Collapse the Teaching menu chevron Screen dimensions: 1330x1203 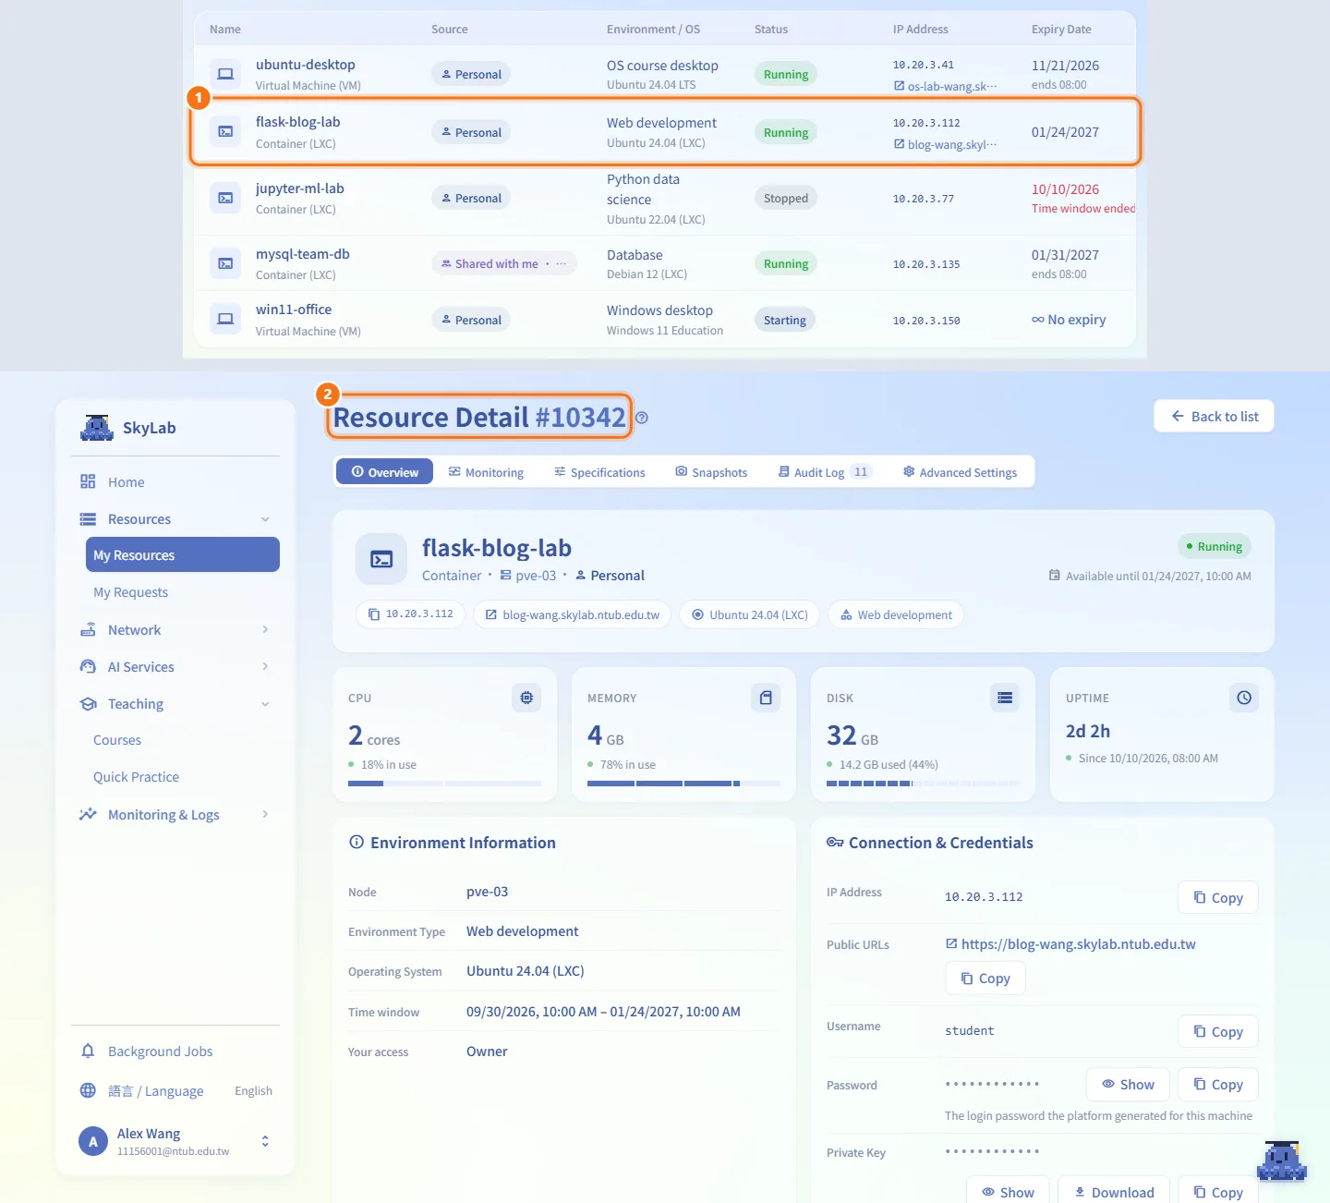(265, 704)
